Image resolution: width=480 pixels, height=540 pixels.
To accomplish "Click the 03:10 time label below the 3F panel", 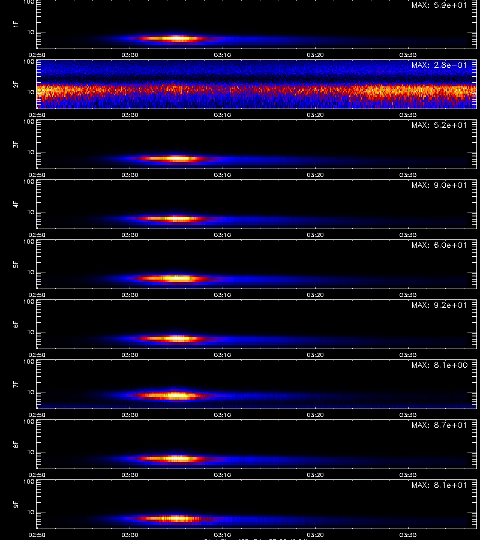I will point(223,175).
